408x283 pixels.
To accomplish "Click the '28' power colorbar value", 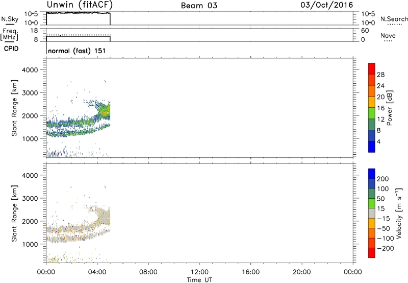I will coord(380,75).
